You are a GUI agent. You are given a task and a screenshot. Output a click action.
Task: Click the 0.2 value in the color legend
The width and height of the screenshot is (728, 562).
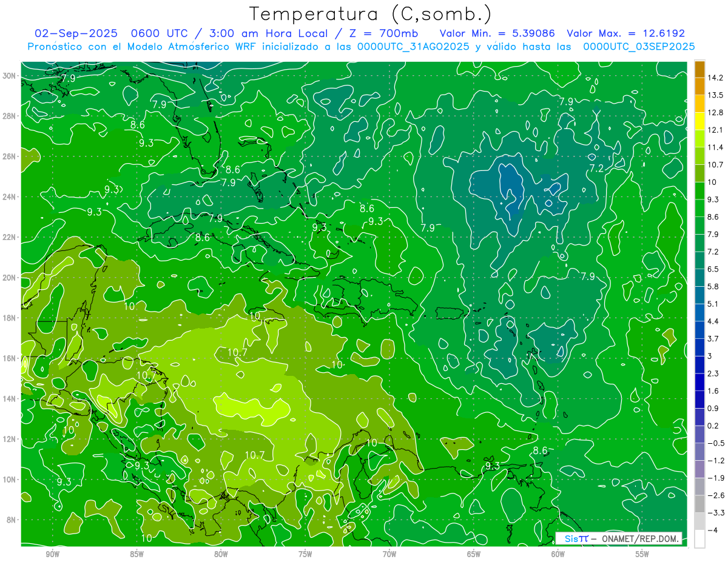point(714,426)
